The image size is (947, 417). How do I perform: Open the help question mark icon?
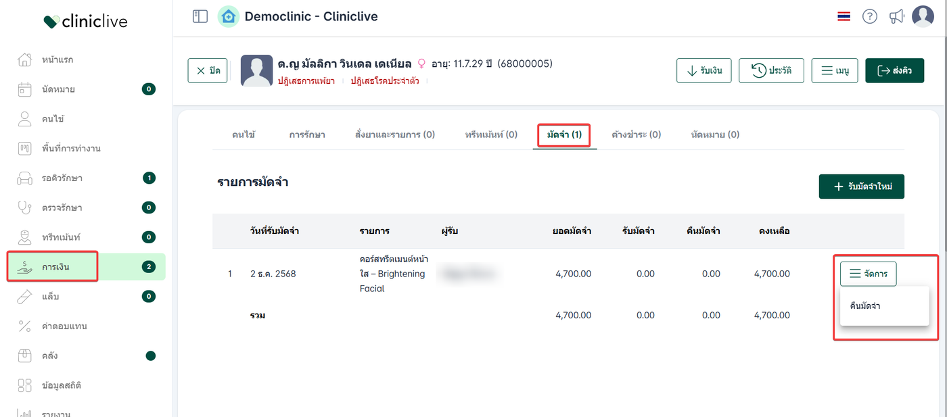(870, 17)
